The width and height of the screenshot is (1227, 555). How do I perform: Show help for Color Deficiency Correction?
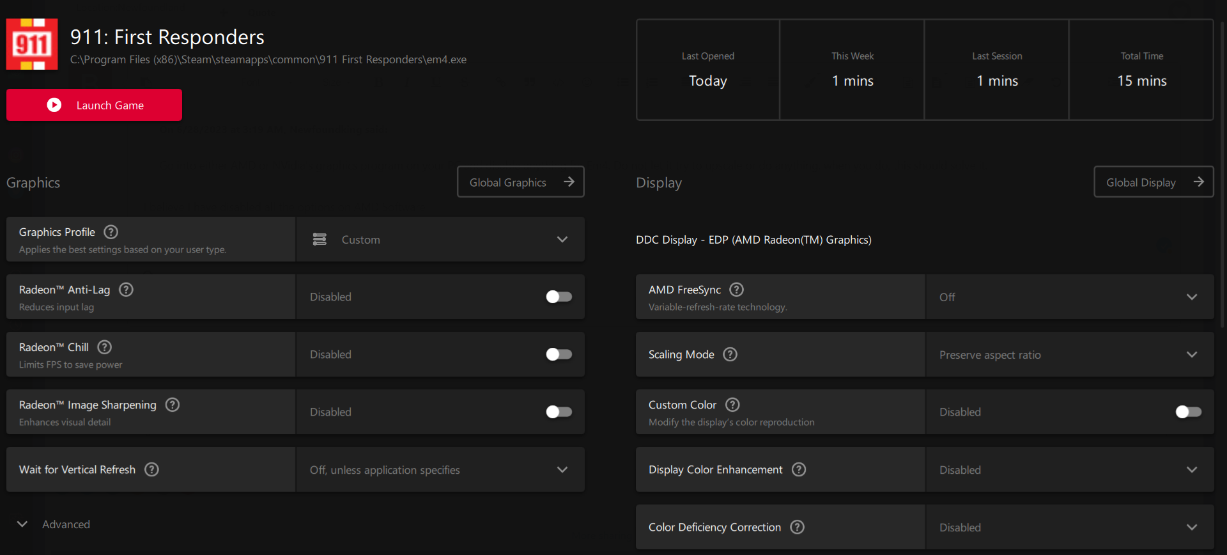(x=798, y=527)
